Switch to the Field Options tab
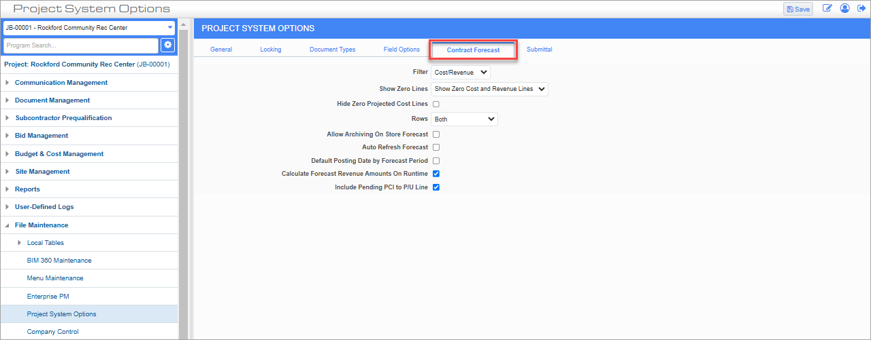This screenshot has height=340, width=871. [x=401, y=50]
